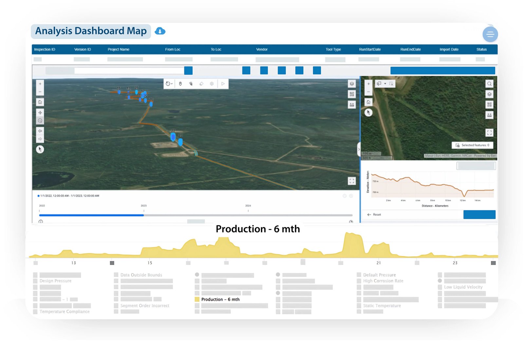Open search on the satellite map

click(489, 84)
